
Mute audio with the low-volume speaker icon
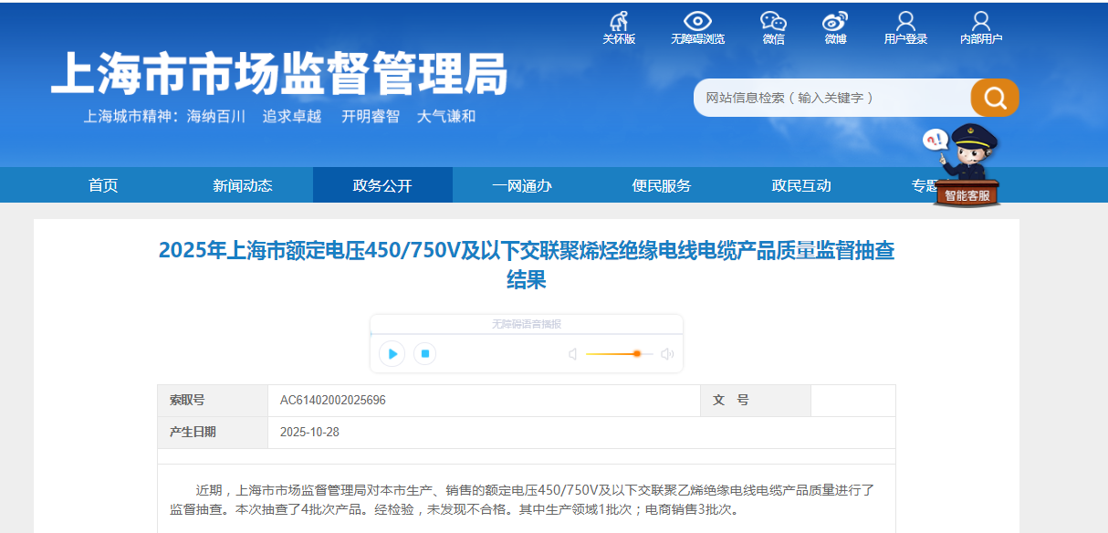pos(572,354)
